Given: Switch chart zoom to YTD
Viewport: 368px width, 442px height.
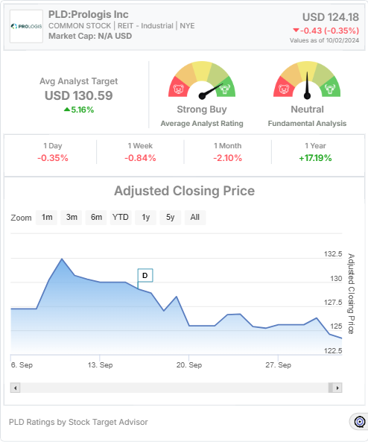Looking at the screenshot, I should coord(121,218).
